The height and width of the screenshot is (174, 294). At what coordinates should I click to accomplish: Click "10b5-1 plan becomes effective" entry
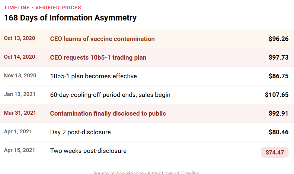pyautogui.click(x=93, y=76)
